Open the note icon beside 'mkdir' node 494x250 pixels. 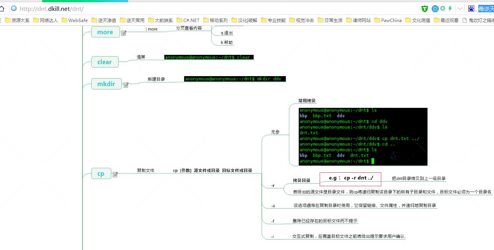(126, 85)
